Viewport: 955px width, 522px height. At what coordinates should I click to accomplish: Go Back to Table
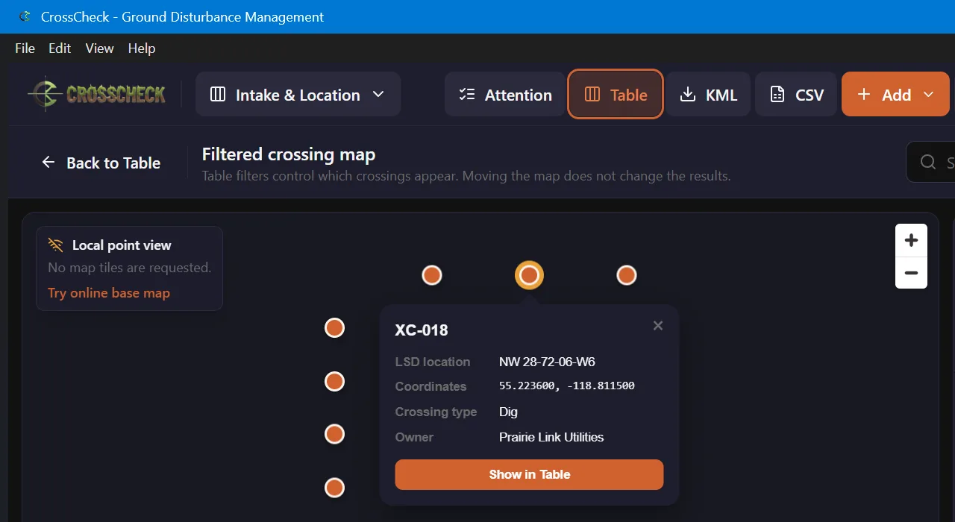coord(101,163)
